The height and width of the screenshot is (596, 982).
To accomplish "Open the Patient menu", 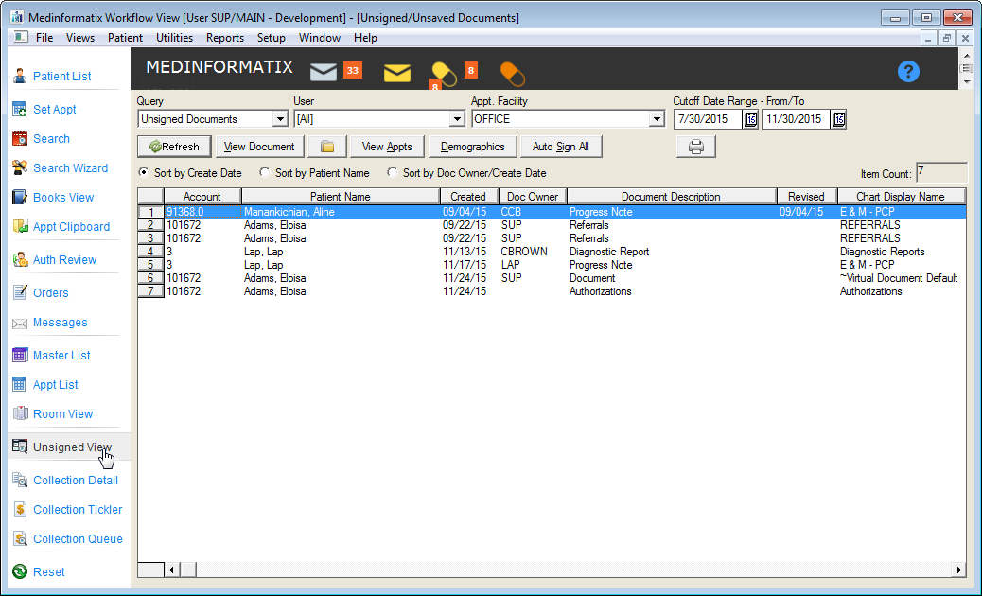I will point(125,38).
